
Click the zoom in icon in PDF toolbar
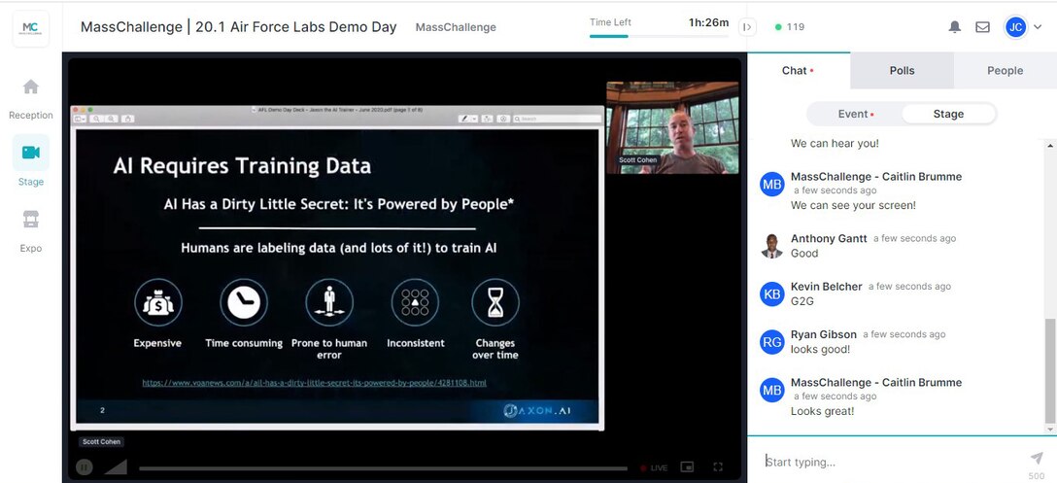click(x=111, y=119)
